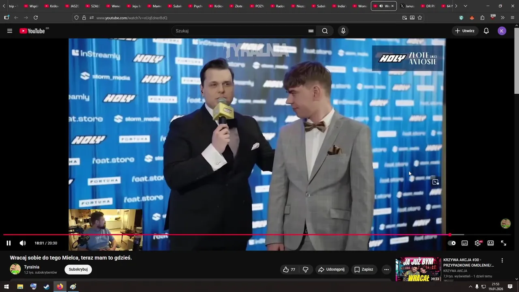This screenshot has width=519, height=292.
Task: Click the search magnifier button
Action: click(325, 31)
